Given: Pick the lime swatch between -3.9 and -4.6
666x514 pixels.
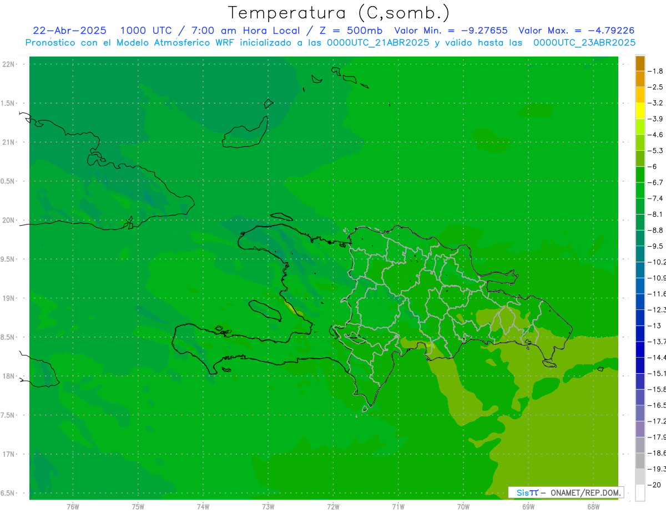Looking at the screenshot, I should pos(640,126).
